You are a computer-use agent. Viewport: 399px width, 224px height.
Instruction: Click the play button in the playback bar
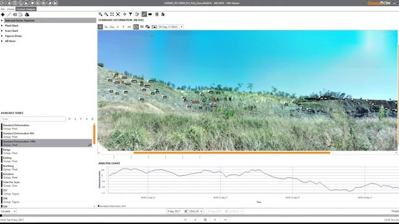click(215, 220)
